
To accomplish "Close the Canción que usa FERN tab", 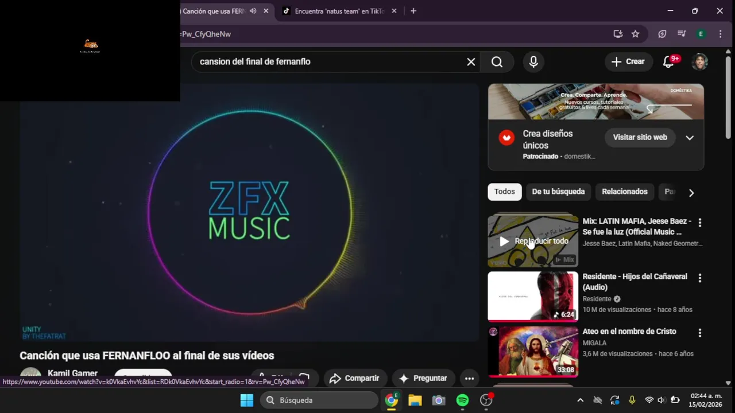I will [266, 11].
